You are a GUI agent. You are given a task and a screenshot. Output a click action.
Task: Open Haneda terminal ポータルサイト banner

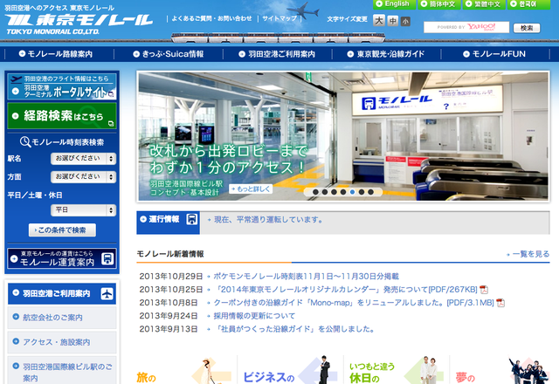pos(62,86)
